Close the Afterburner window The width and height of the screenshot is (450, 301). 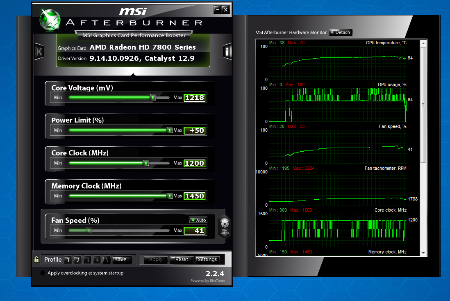226,10
